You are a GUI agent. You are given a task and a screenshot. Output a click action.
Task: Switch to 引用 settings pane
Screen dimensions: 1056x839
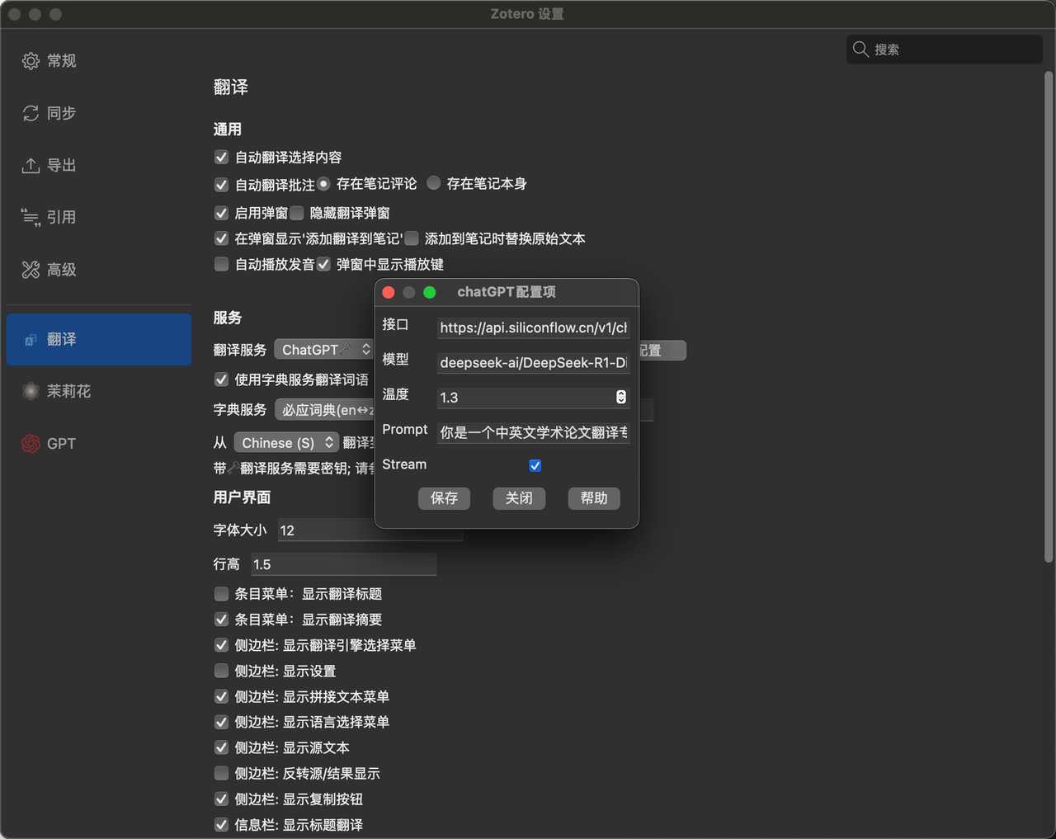pos(99,218)
